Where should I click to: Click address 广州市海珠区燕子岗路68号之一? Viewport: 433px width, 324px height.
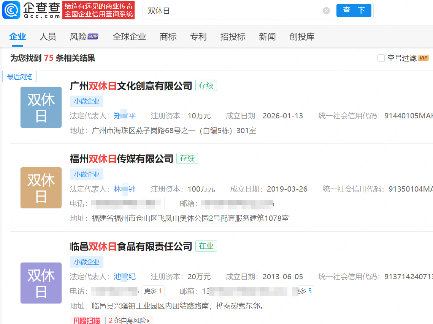point(174,131)
